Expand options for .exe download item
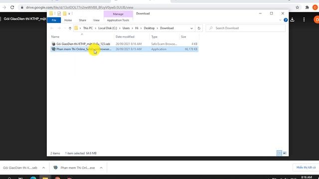 pos(101,168)
